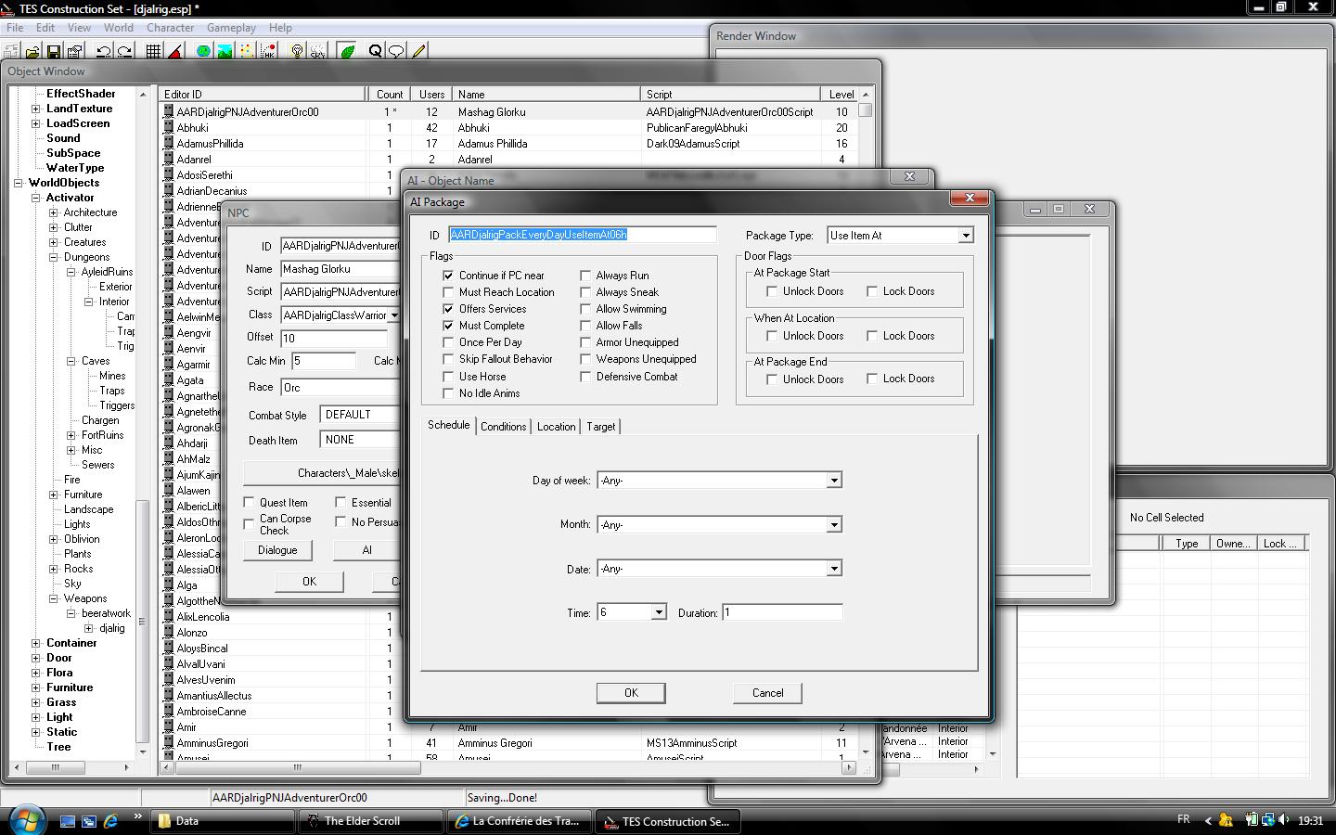This screenshot has height=835, width=1336.
Task: Check Lock Doors at Package Start
Action: point(872,291)
